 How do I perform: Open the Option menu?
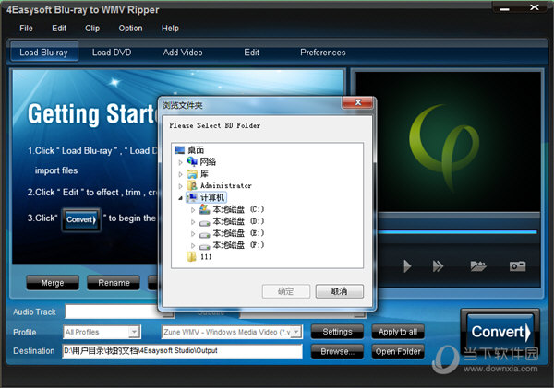[130, 29]
